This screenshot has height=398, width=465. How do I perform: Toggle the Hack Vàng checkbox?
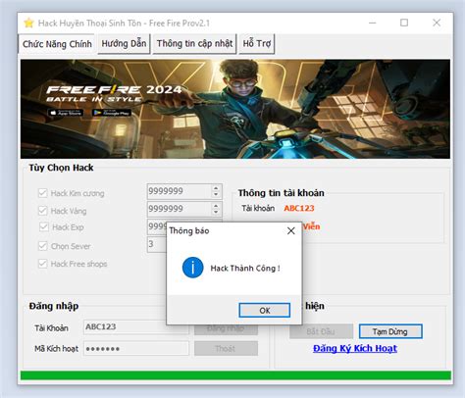[x=42, y=211]
